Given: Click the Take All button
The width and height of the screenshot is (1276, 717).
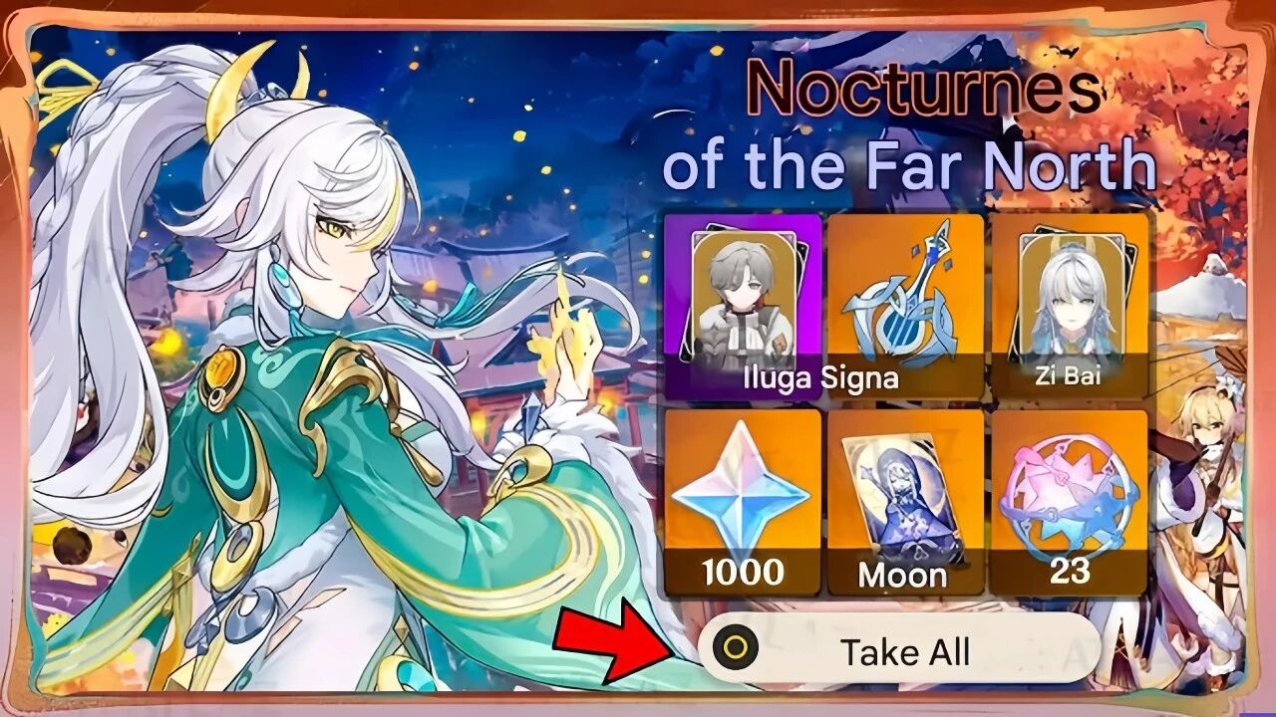Looking at the screenshot, I should coord(899,648).
